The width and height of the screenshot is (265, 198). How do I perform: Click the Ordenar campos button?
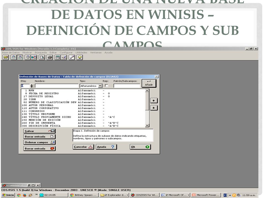click(39, 142)
